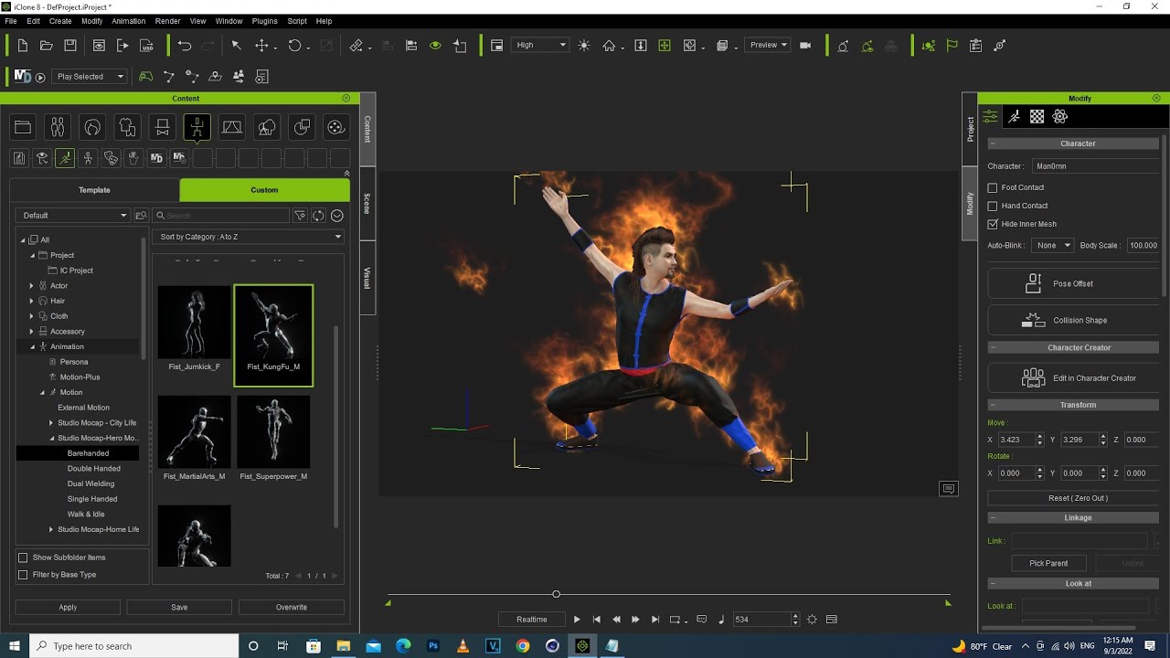Open the Plugins menu
The height and width of the screenshot is (658, 1170).
pyautogui.click(x=264, y=21)
